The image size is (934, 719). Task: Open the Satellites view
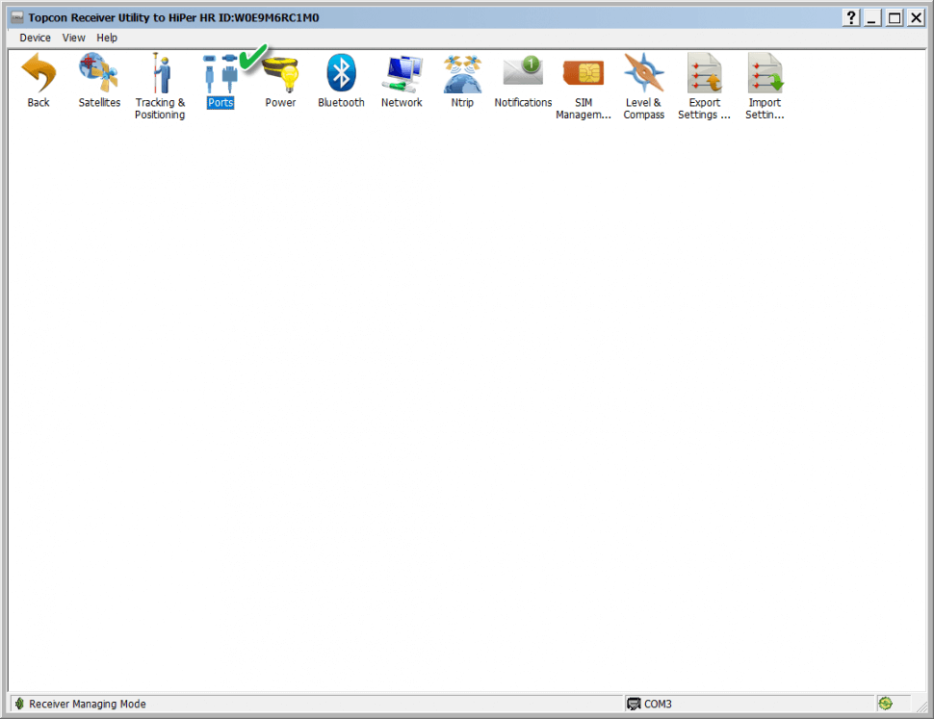point(99,73)
